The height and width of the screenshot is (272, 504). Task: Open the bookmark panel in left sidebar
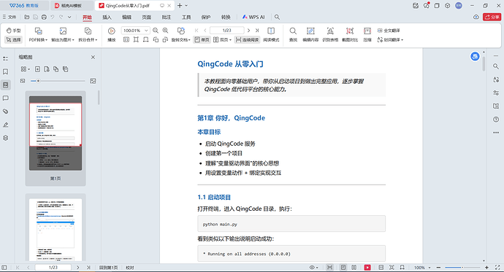(5, 71)
